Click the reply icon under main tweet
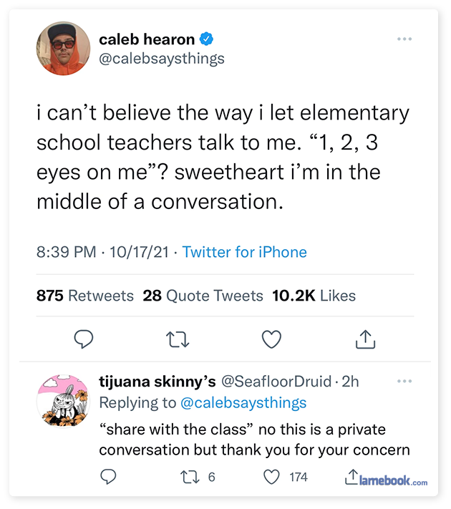 pyautogui.click(x=84, y=339)
